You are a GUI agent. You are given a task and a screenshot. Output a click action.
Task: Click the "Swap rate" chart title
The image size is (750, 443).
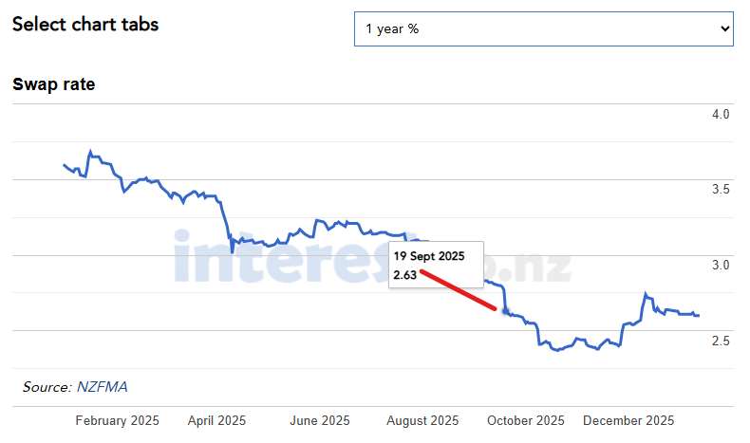pyautogui.click(x=53, y=84)
